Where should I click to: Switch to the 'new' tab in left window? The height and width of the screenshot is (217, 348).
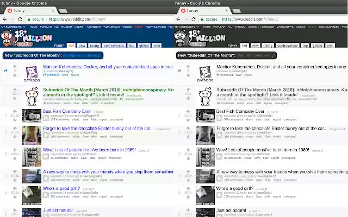[82, 46]
